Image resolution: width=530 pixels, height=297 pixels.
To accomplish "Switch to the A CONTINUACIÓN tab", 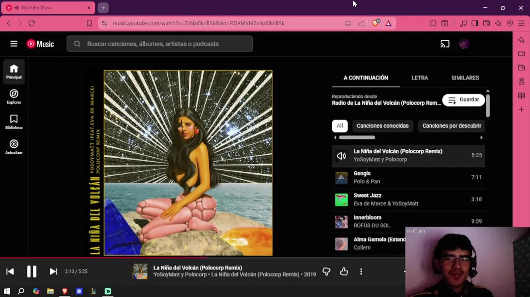I will coord(366,78).
